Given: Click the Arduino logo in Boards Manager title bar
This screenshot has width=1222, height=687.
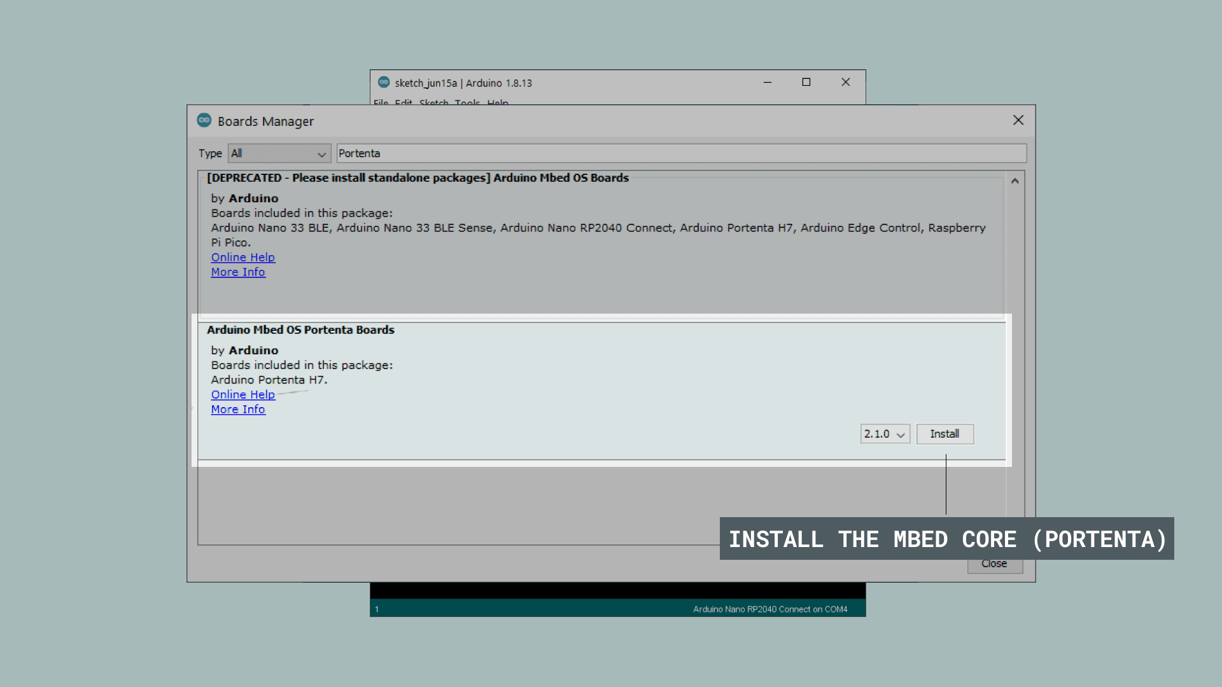Looking at the screenshot, I should click(x=204, y=120).
